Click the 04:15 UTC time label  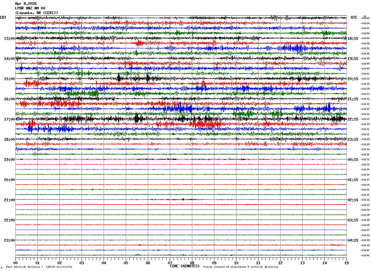pos(353,240)
